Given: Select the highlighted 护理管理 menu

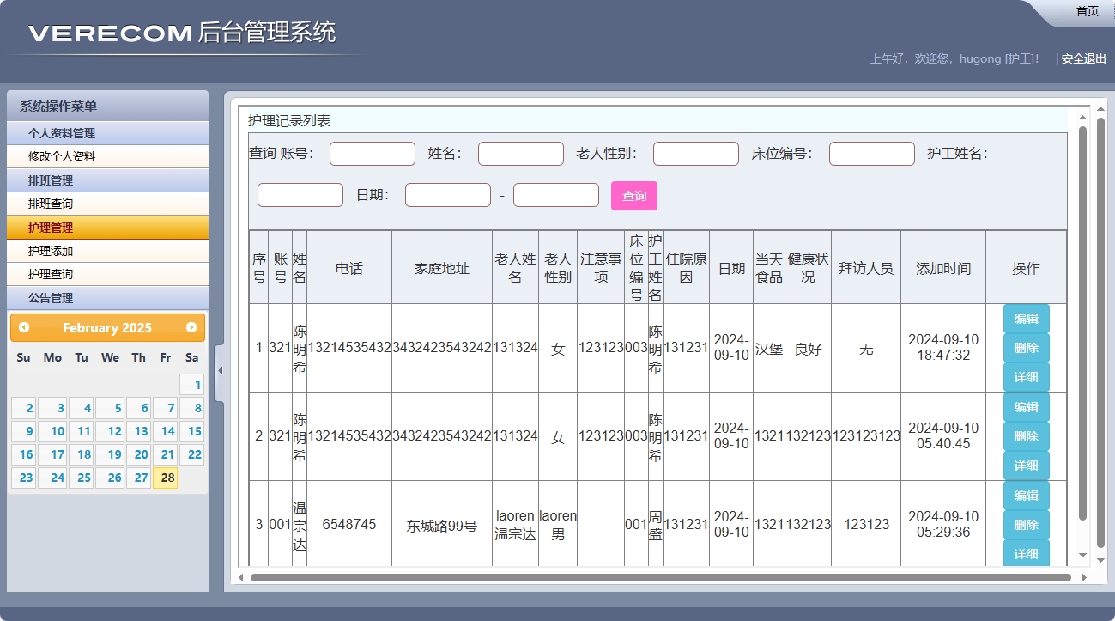Looking at the screenshot, I should click(x=107, y=227).
